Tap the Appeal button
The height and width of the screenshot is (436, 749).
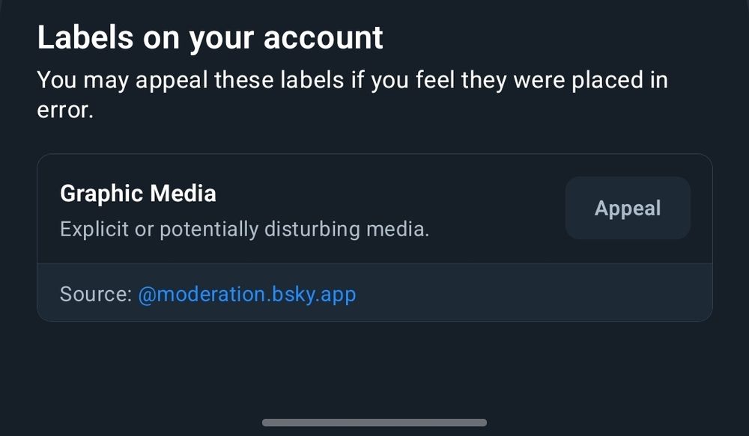point(628,208)
